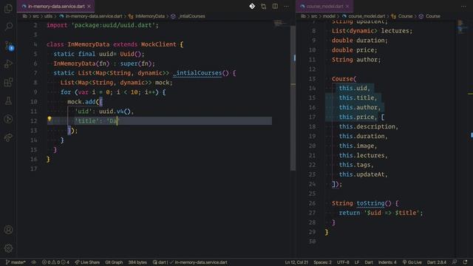Viewport: 473px width, 266px height.
Task: Click the feedback icon in status bar
Action: [x=455, y=262]
